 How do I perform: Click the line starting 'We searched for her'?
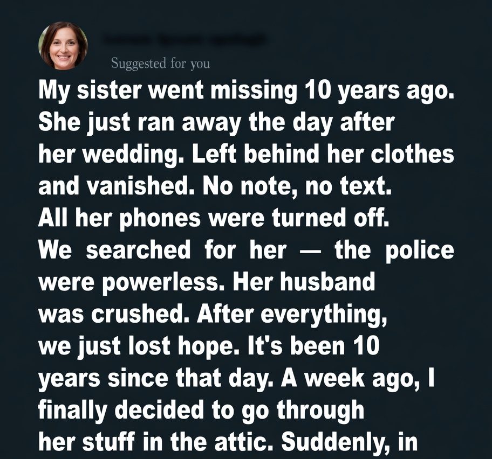pos(246,251)
